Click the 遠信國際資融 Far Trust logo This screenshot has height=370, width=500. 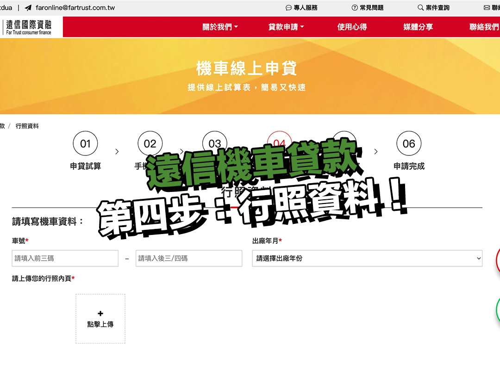click(28, 27)
